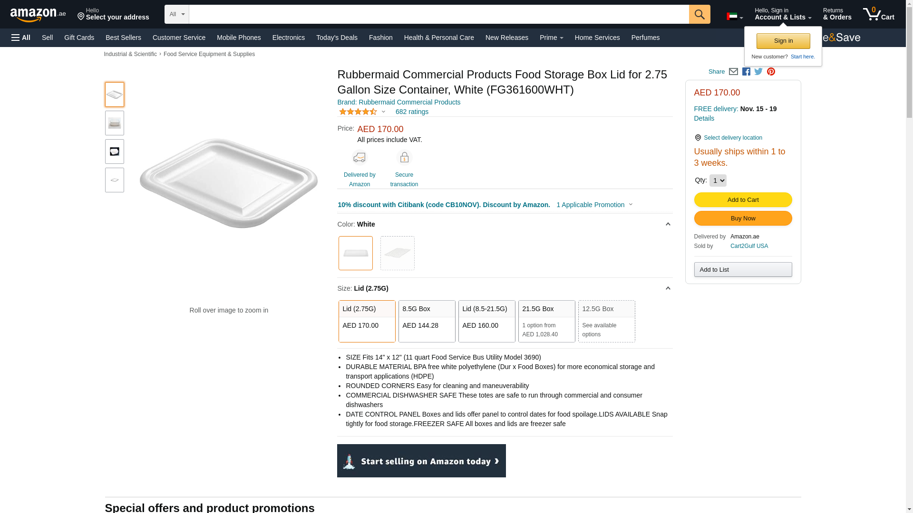Open the search category All dropdown
Viewport: 913px width, 513px height.
point(177,14)
